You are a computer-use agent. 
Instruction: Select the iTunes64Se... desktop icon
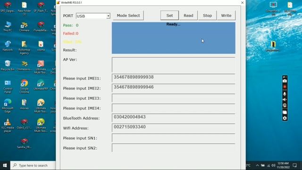pos(41,26)
